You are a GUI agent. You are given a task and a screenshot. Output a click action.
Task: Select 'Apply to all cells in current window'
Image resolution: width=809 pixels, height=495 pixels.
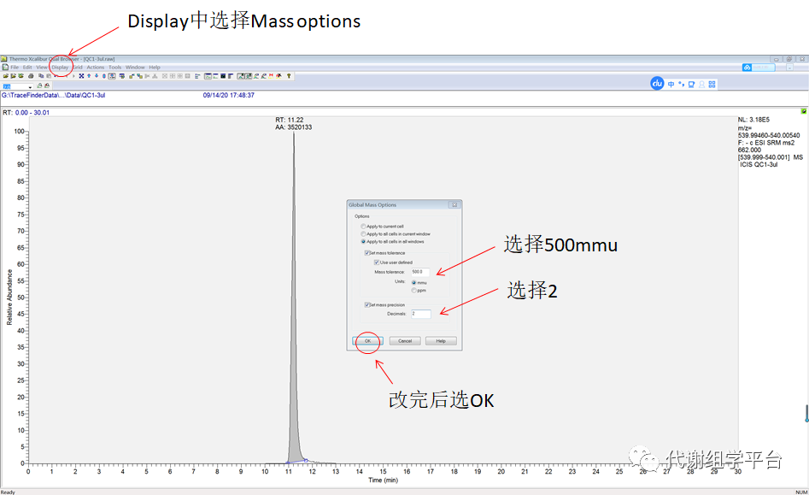point(396,234)
